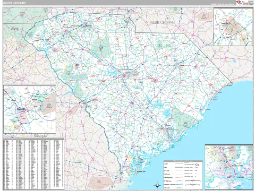Viewport: 255px width, 191px height.
Task: Open the inset map in the upper right corner
Action: (x=233, y=27)
